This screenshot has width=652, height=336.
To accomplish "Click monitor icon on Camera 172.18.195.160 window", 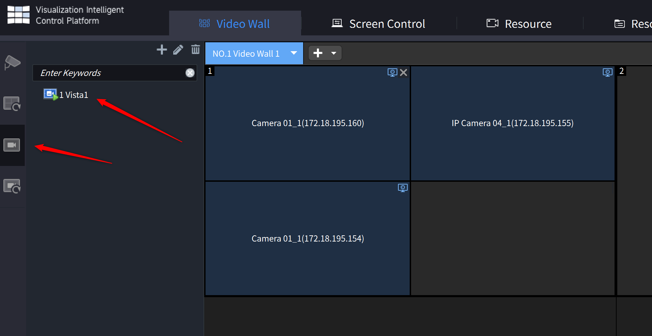I will 392,72.
